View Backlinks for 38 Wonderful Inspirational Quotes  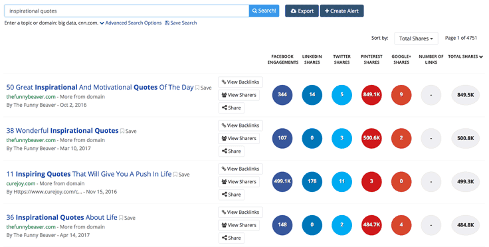pyautogui.click(x=241, y=125)
